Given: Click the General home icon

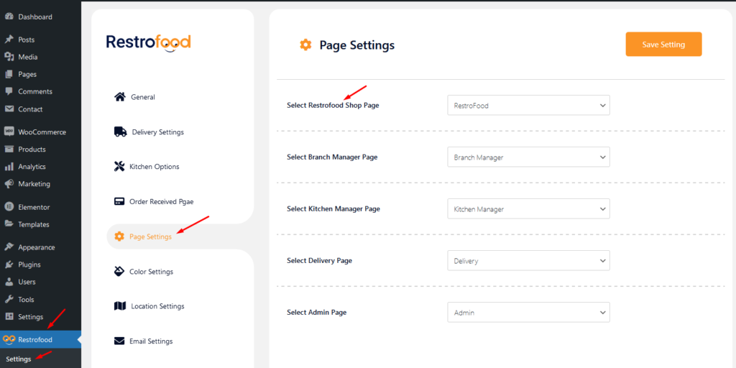Looking at the screenshot, I should coord(120,97).
